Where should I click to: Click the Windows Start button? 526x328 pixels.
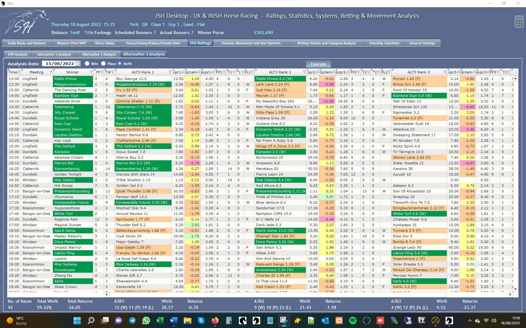pos(77,321)
